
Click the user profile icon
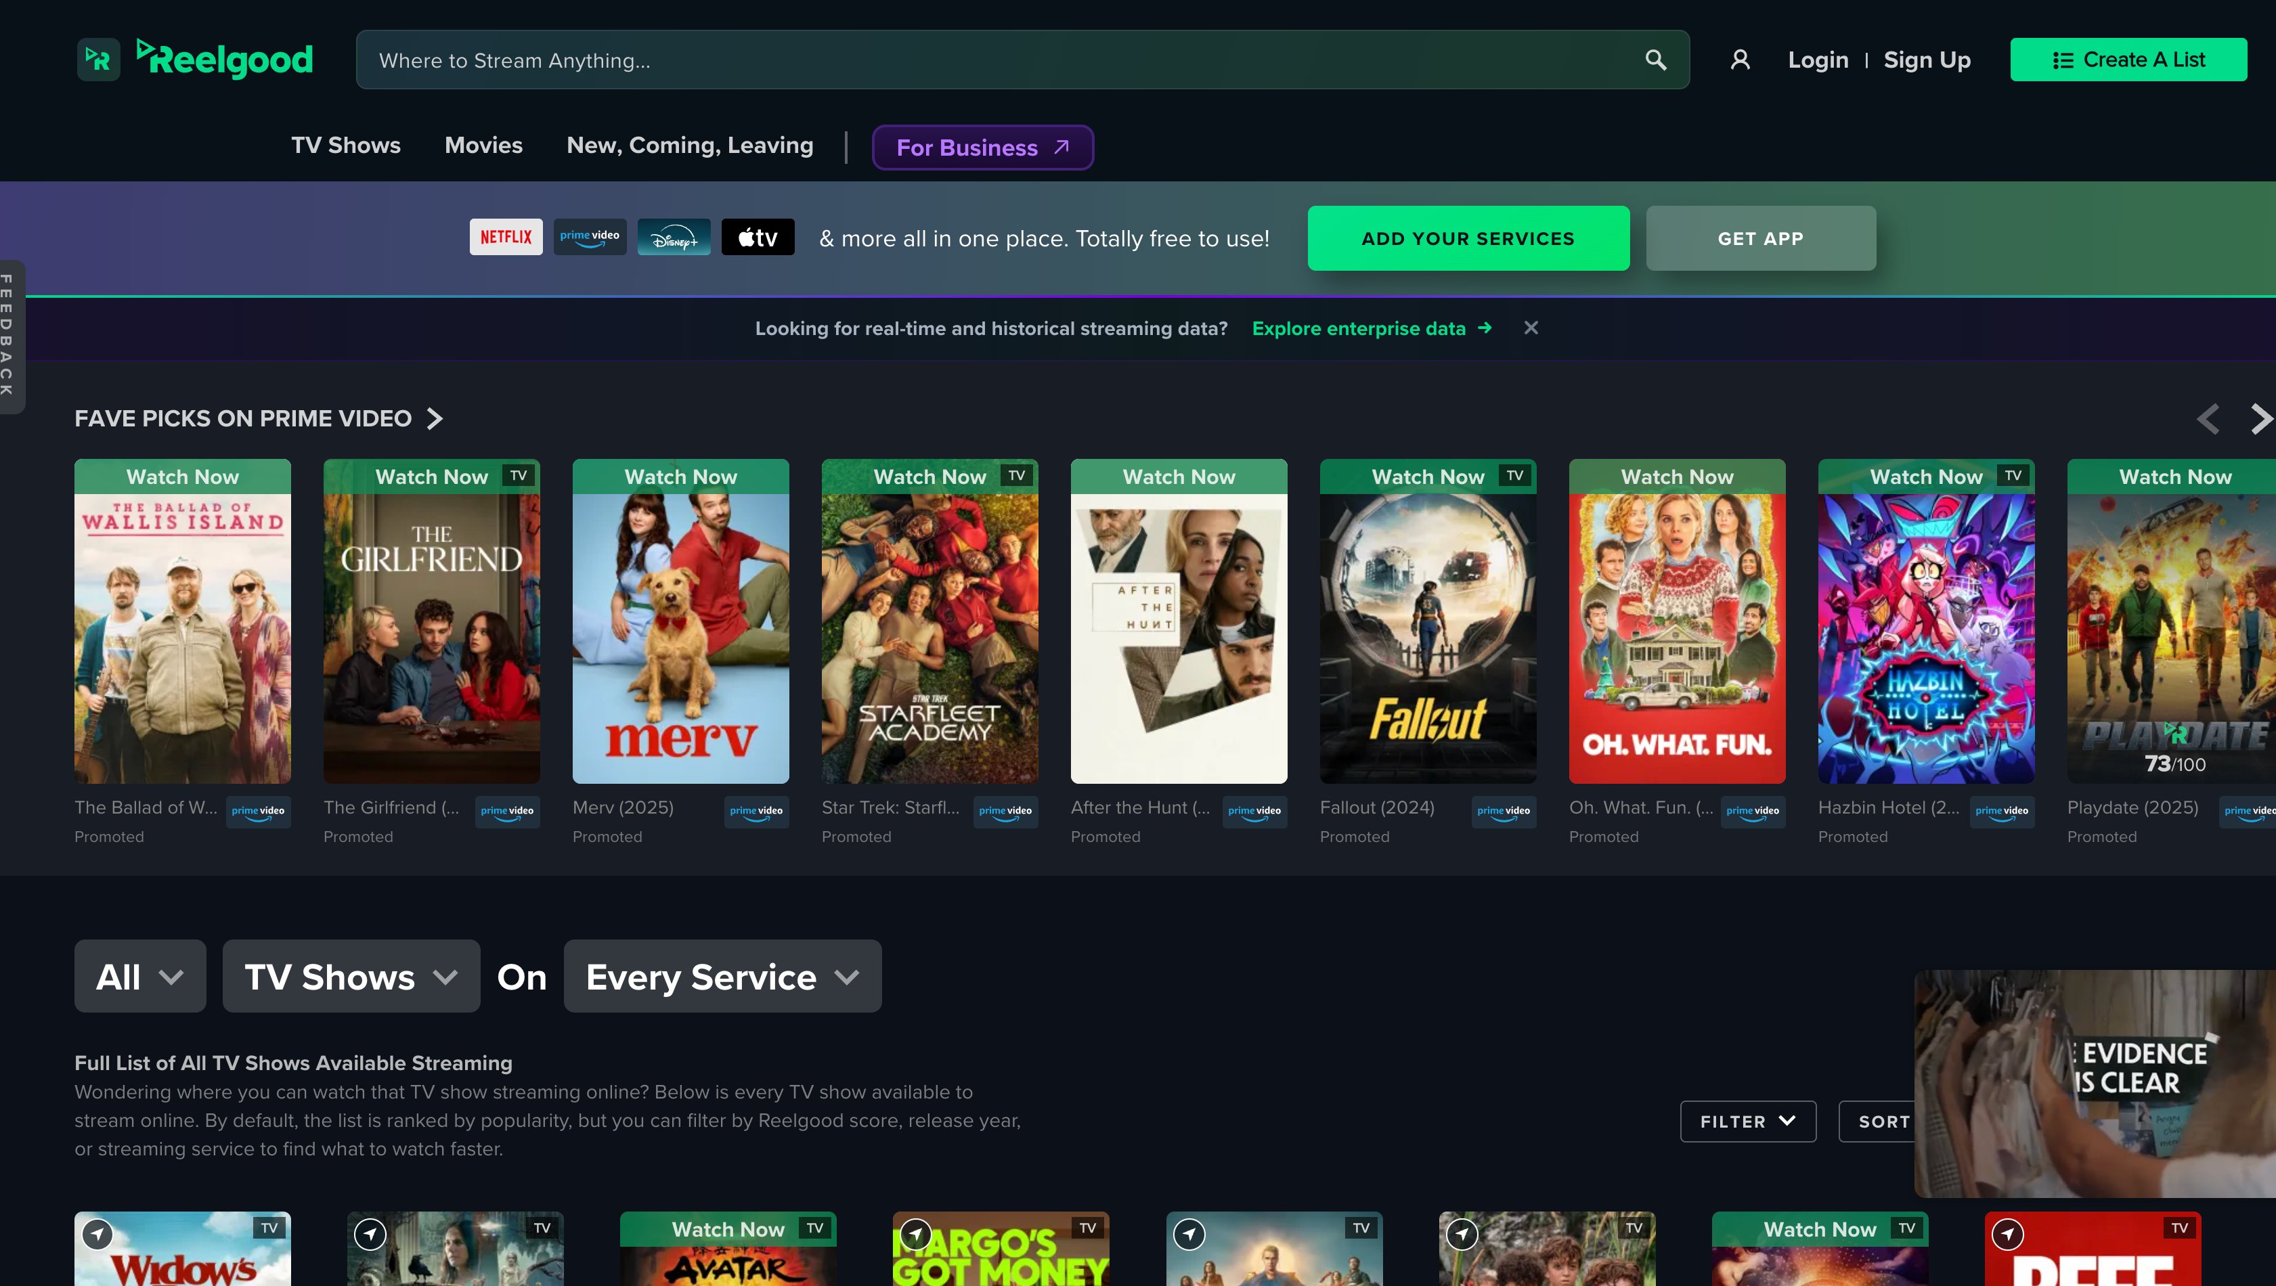tap(1740, 60)
